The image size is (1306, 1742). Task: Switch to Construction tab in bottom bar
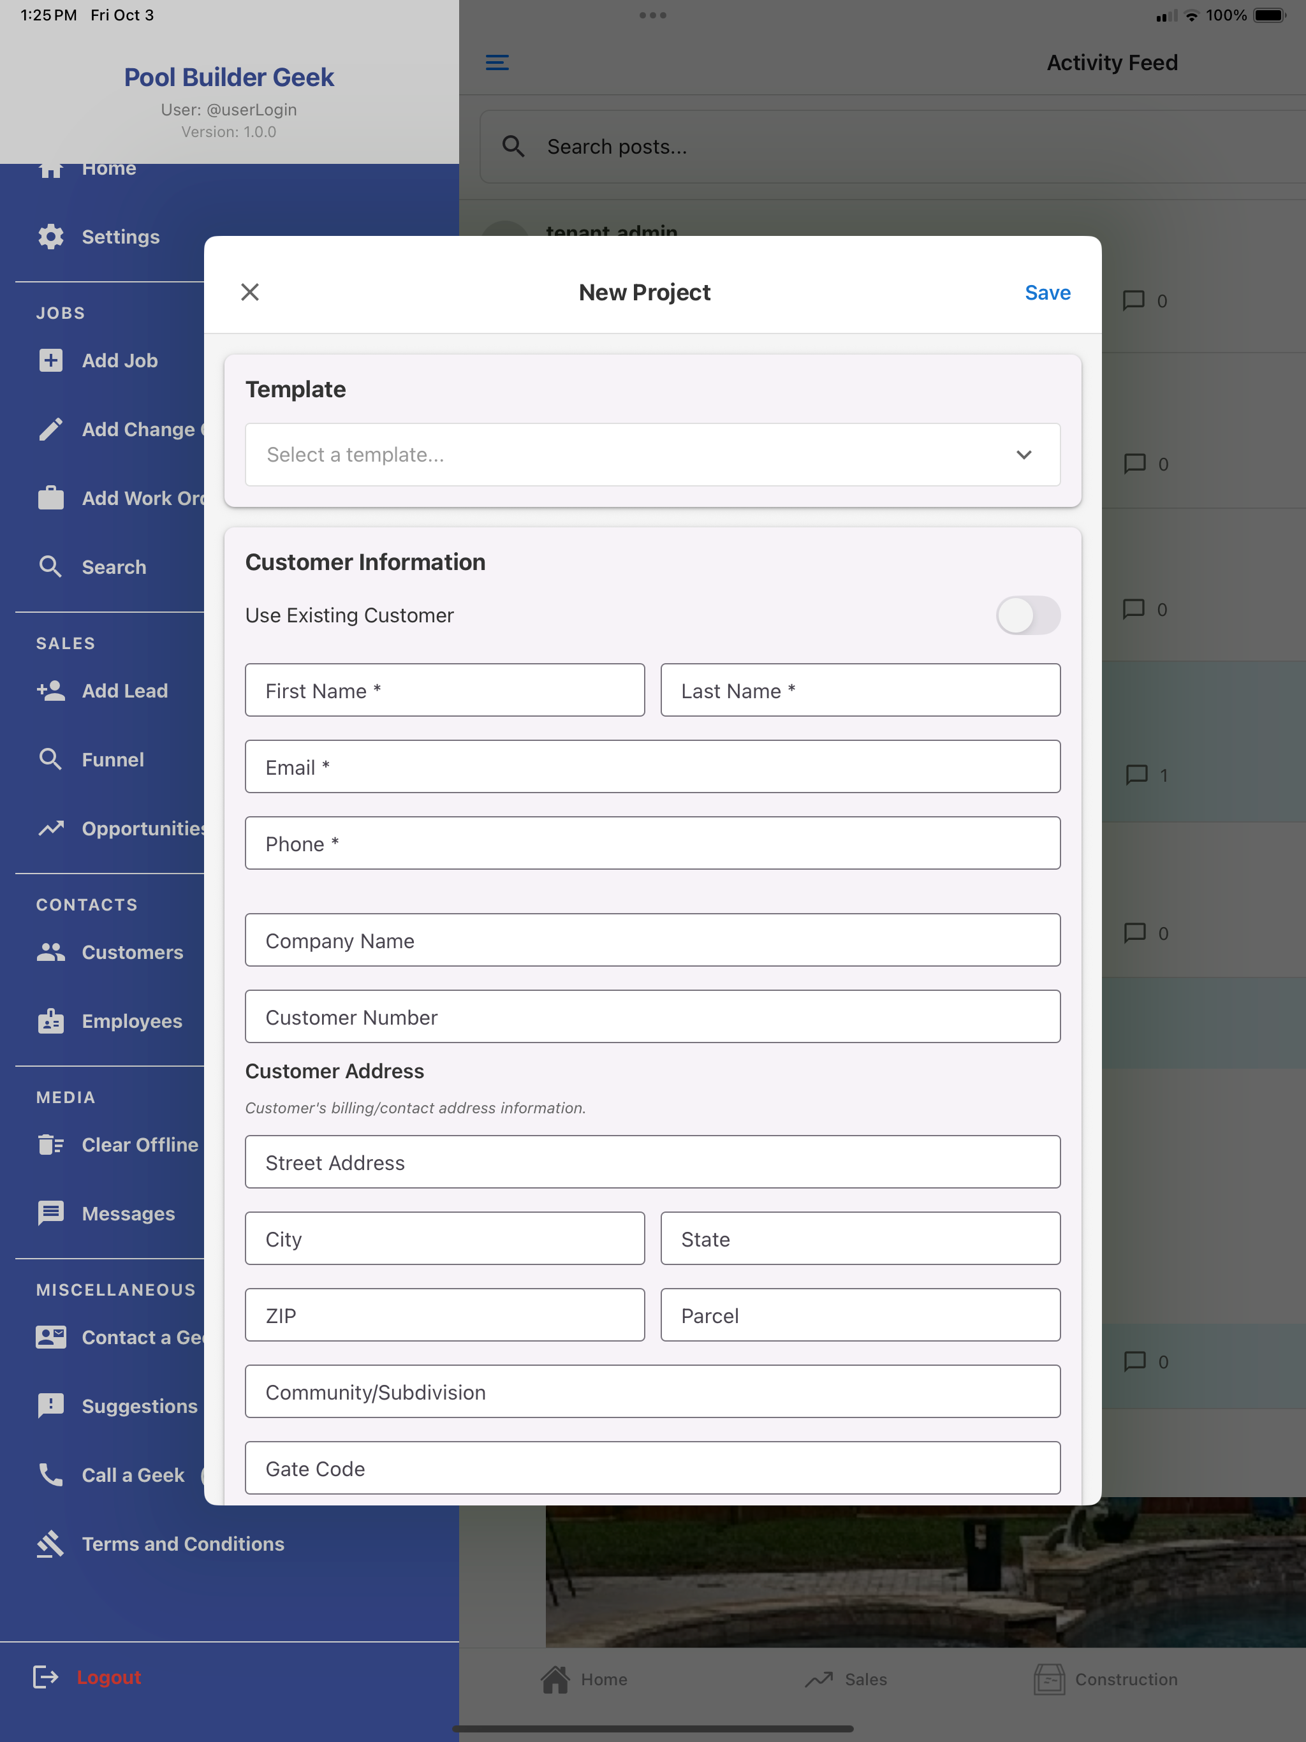coord(1105,1679)
